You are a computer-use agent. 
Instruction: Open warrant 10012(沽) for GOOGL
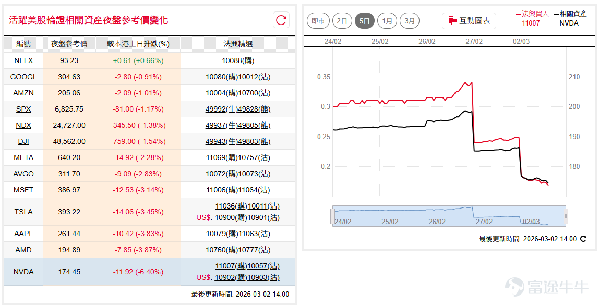coord(254,77)
